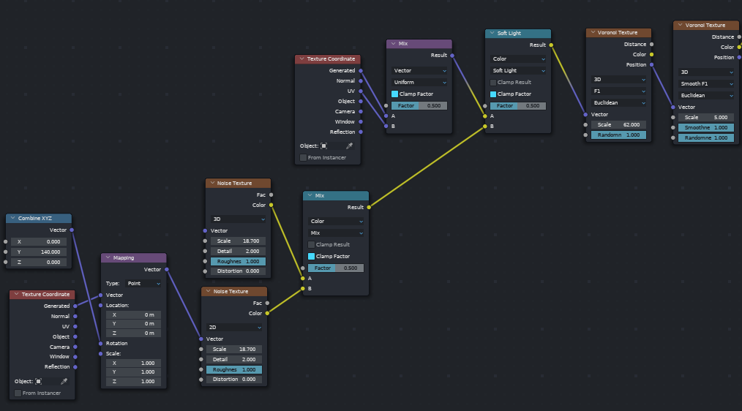Click Reflection socket of Texture Coordinate feeding Mapping
Viewport: 742px width, 411px height.
point(75,367)
